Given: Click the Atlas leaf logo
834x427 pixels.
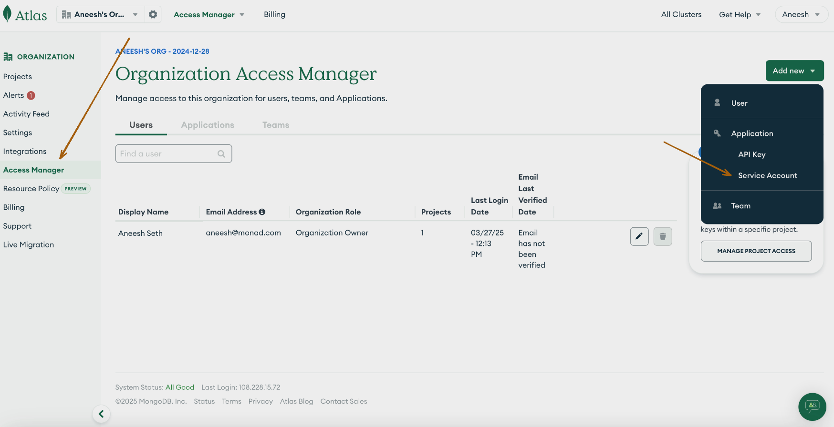Looking at the screenshot, I should point(7,14).
